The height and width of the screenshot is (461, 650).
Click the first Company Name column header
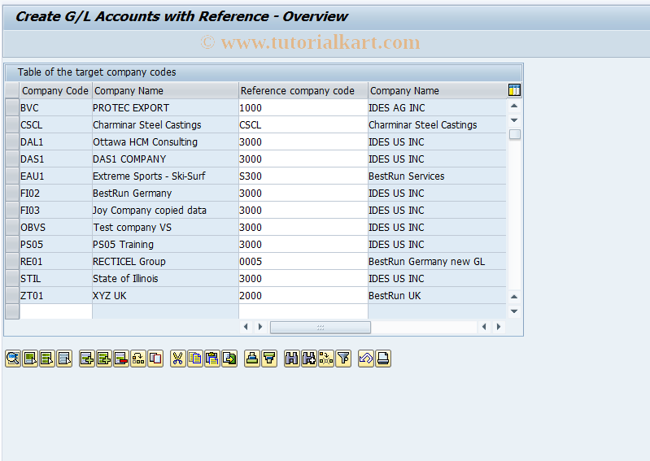click(165, 90)
